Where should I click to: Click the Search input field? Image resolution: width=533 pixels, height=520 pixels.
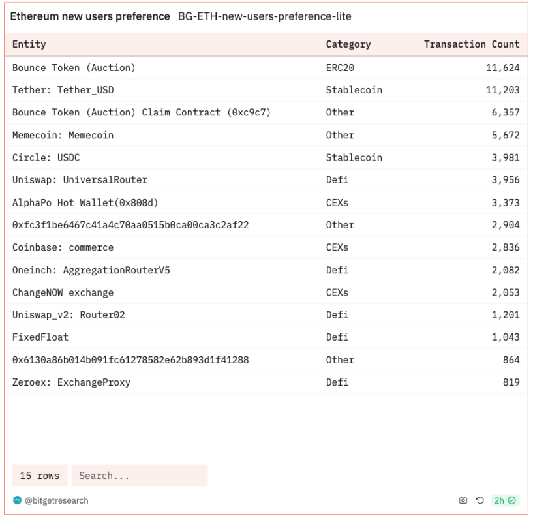click(x=140, y=476)
